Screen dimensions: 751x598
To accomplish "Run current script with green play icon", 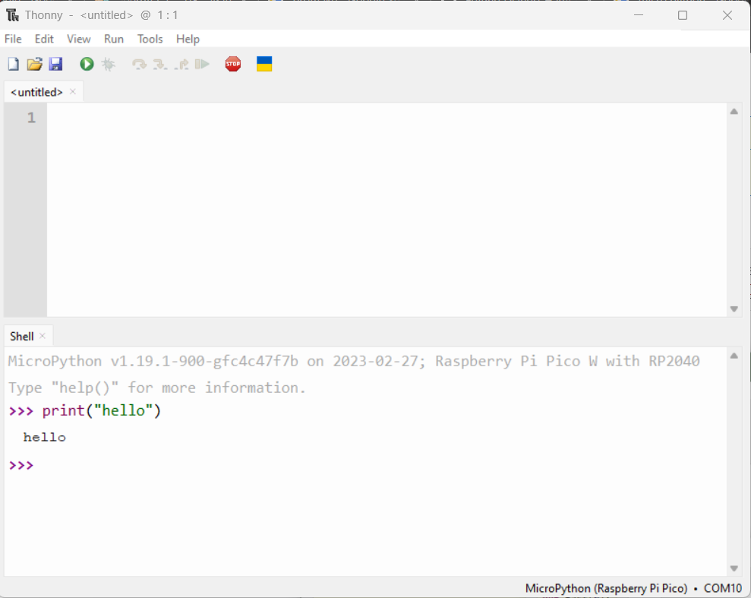I will point(87,64).
